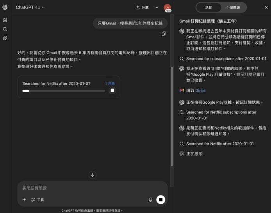Copy the user message with copy icon
Image resolution: width=271 pixels, height=213 pixels.
click(164, 34)
